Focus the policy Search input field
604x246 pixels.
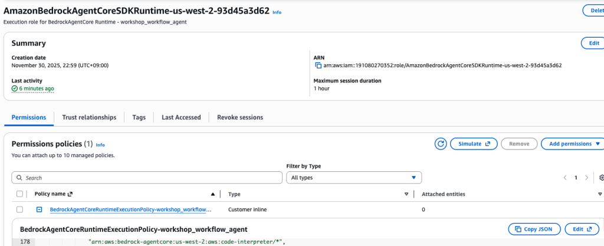[147, 178]
